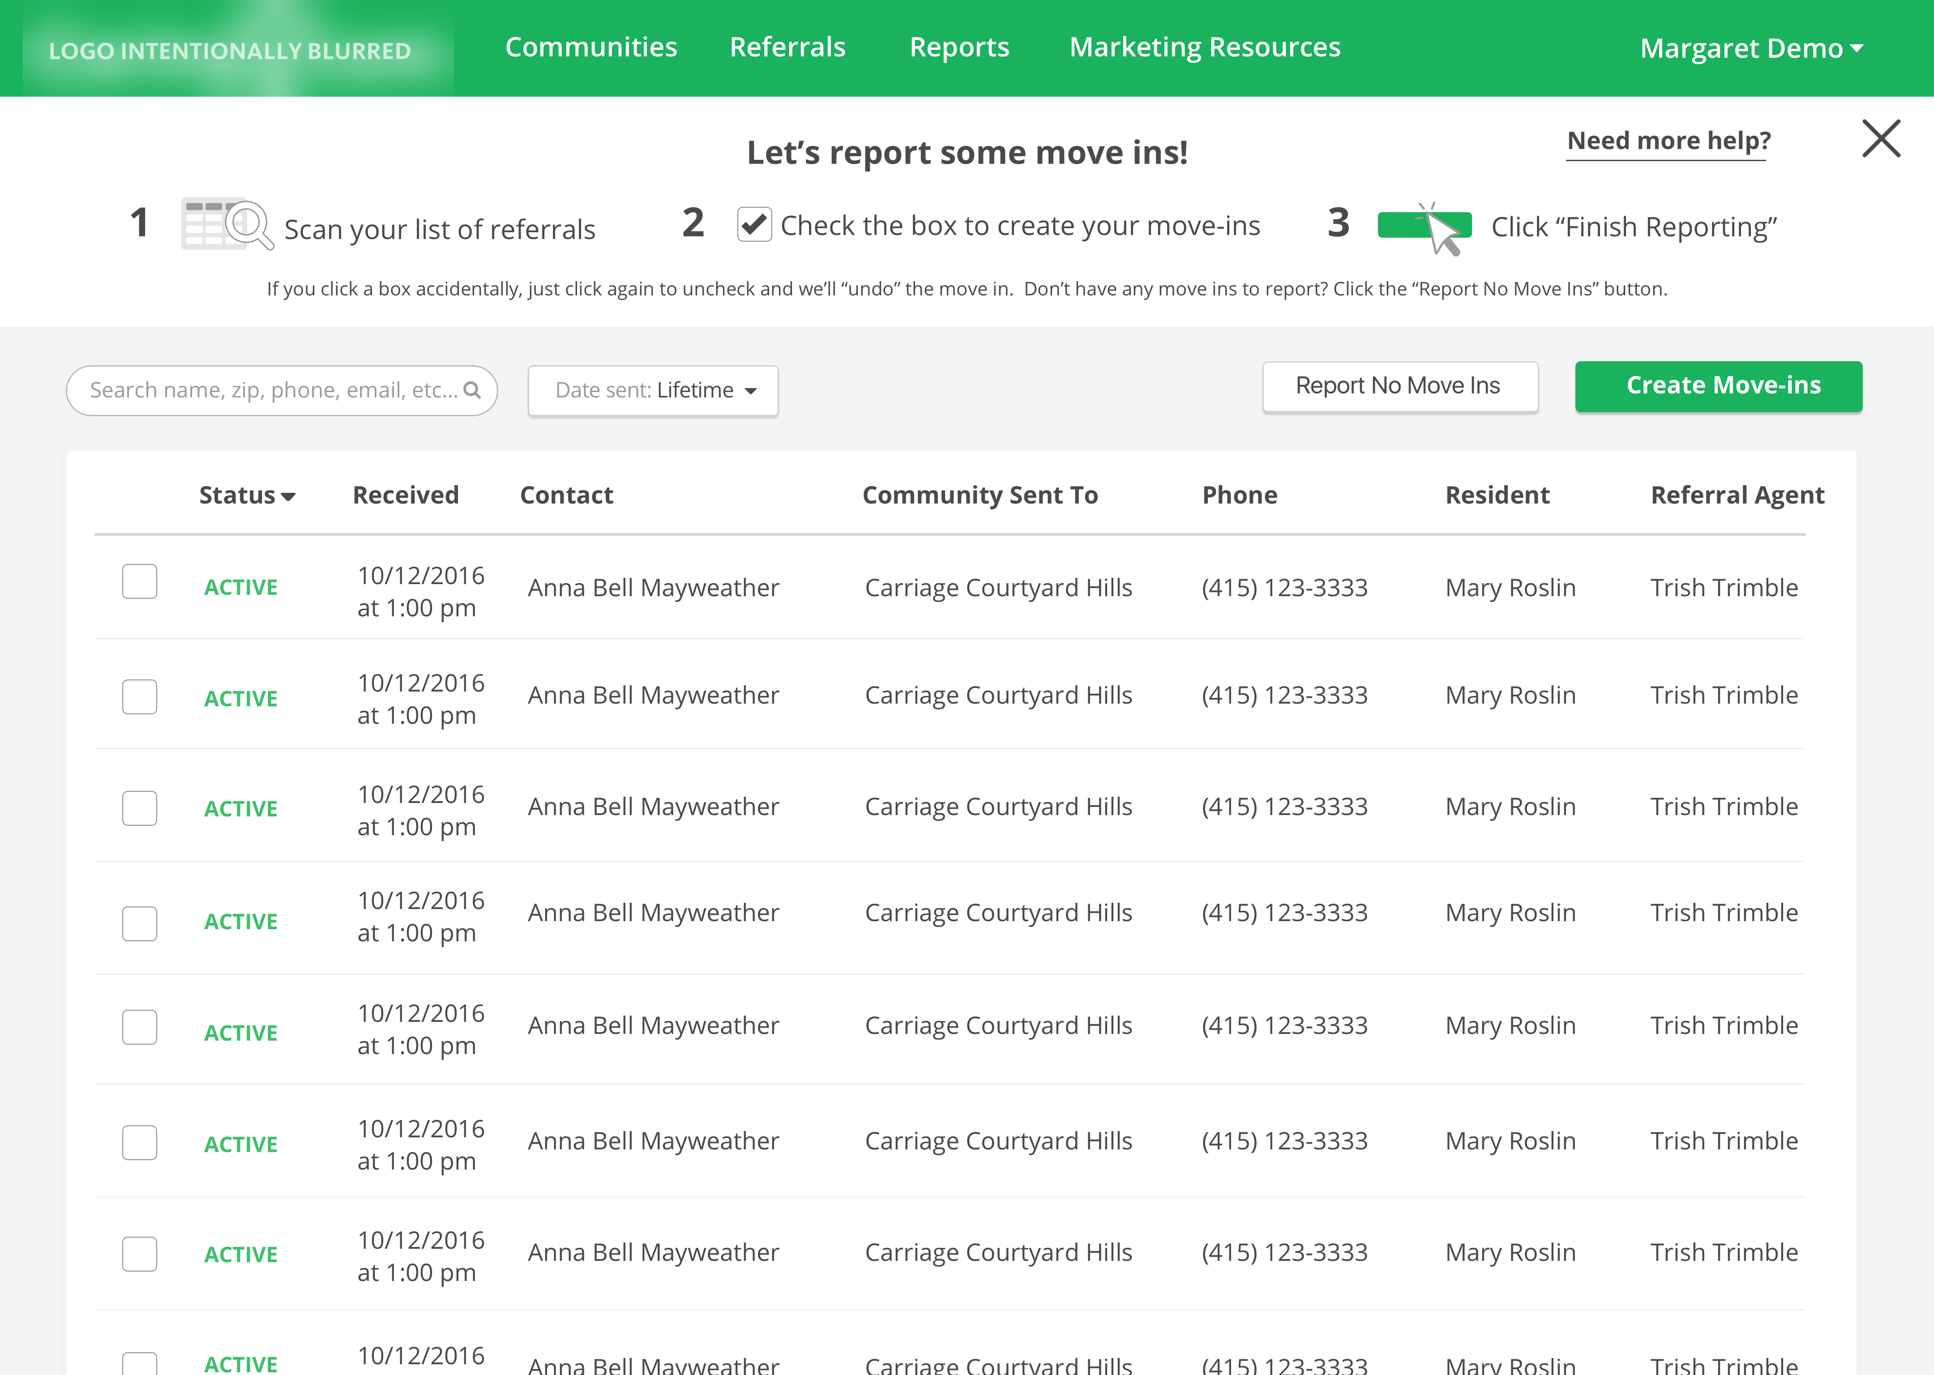Open the Referrals navigation item
The height and width of the screenshot is (1375, 1934).
pyautogui.click(x=787, y=47)
